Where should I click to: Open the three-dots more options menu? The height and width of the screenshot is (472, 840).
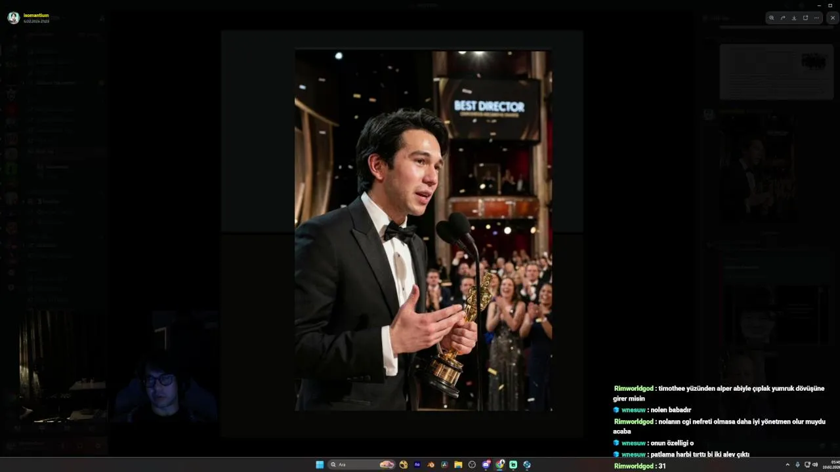point(816,18)
